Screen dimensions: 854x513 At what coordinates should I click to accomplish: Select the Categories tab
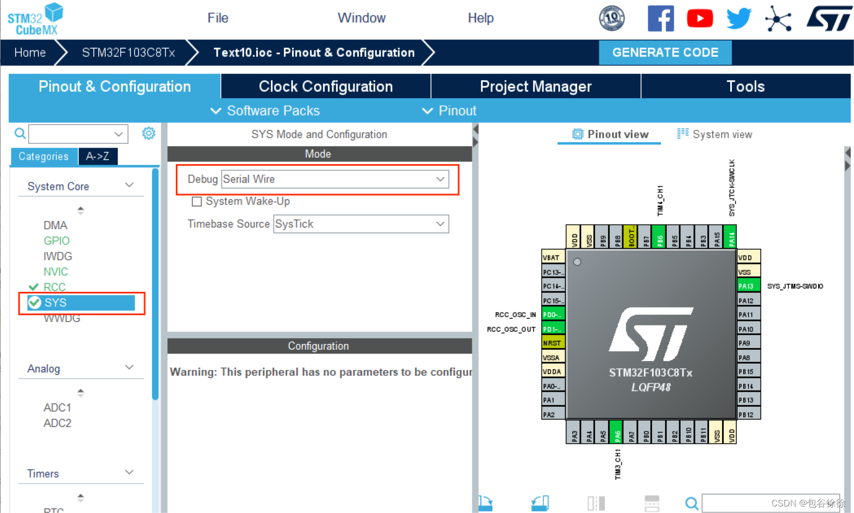(44, 156)
